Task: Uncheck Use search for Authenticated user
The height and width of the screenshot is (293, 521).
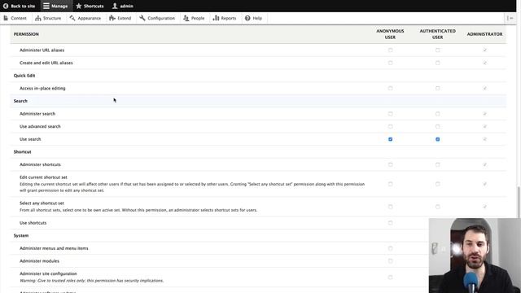Action: 438,139
